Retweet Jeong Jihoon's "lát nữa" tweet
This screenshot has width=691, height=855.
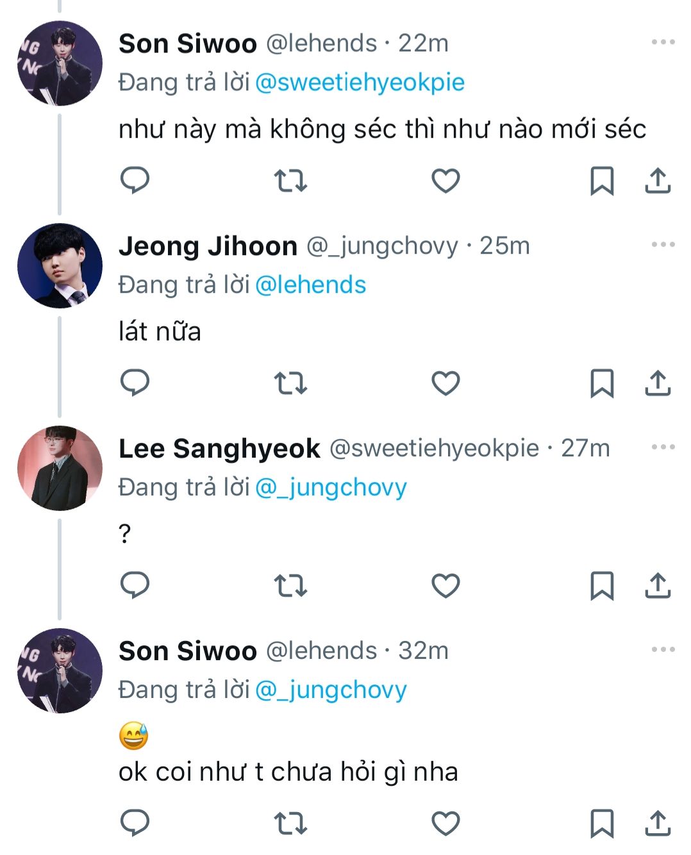pos(290,383)
